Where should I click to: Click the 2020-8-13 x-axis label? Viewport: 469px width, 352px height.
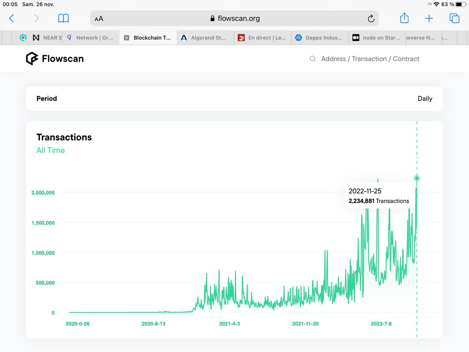[x=153, y=324]
